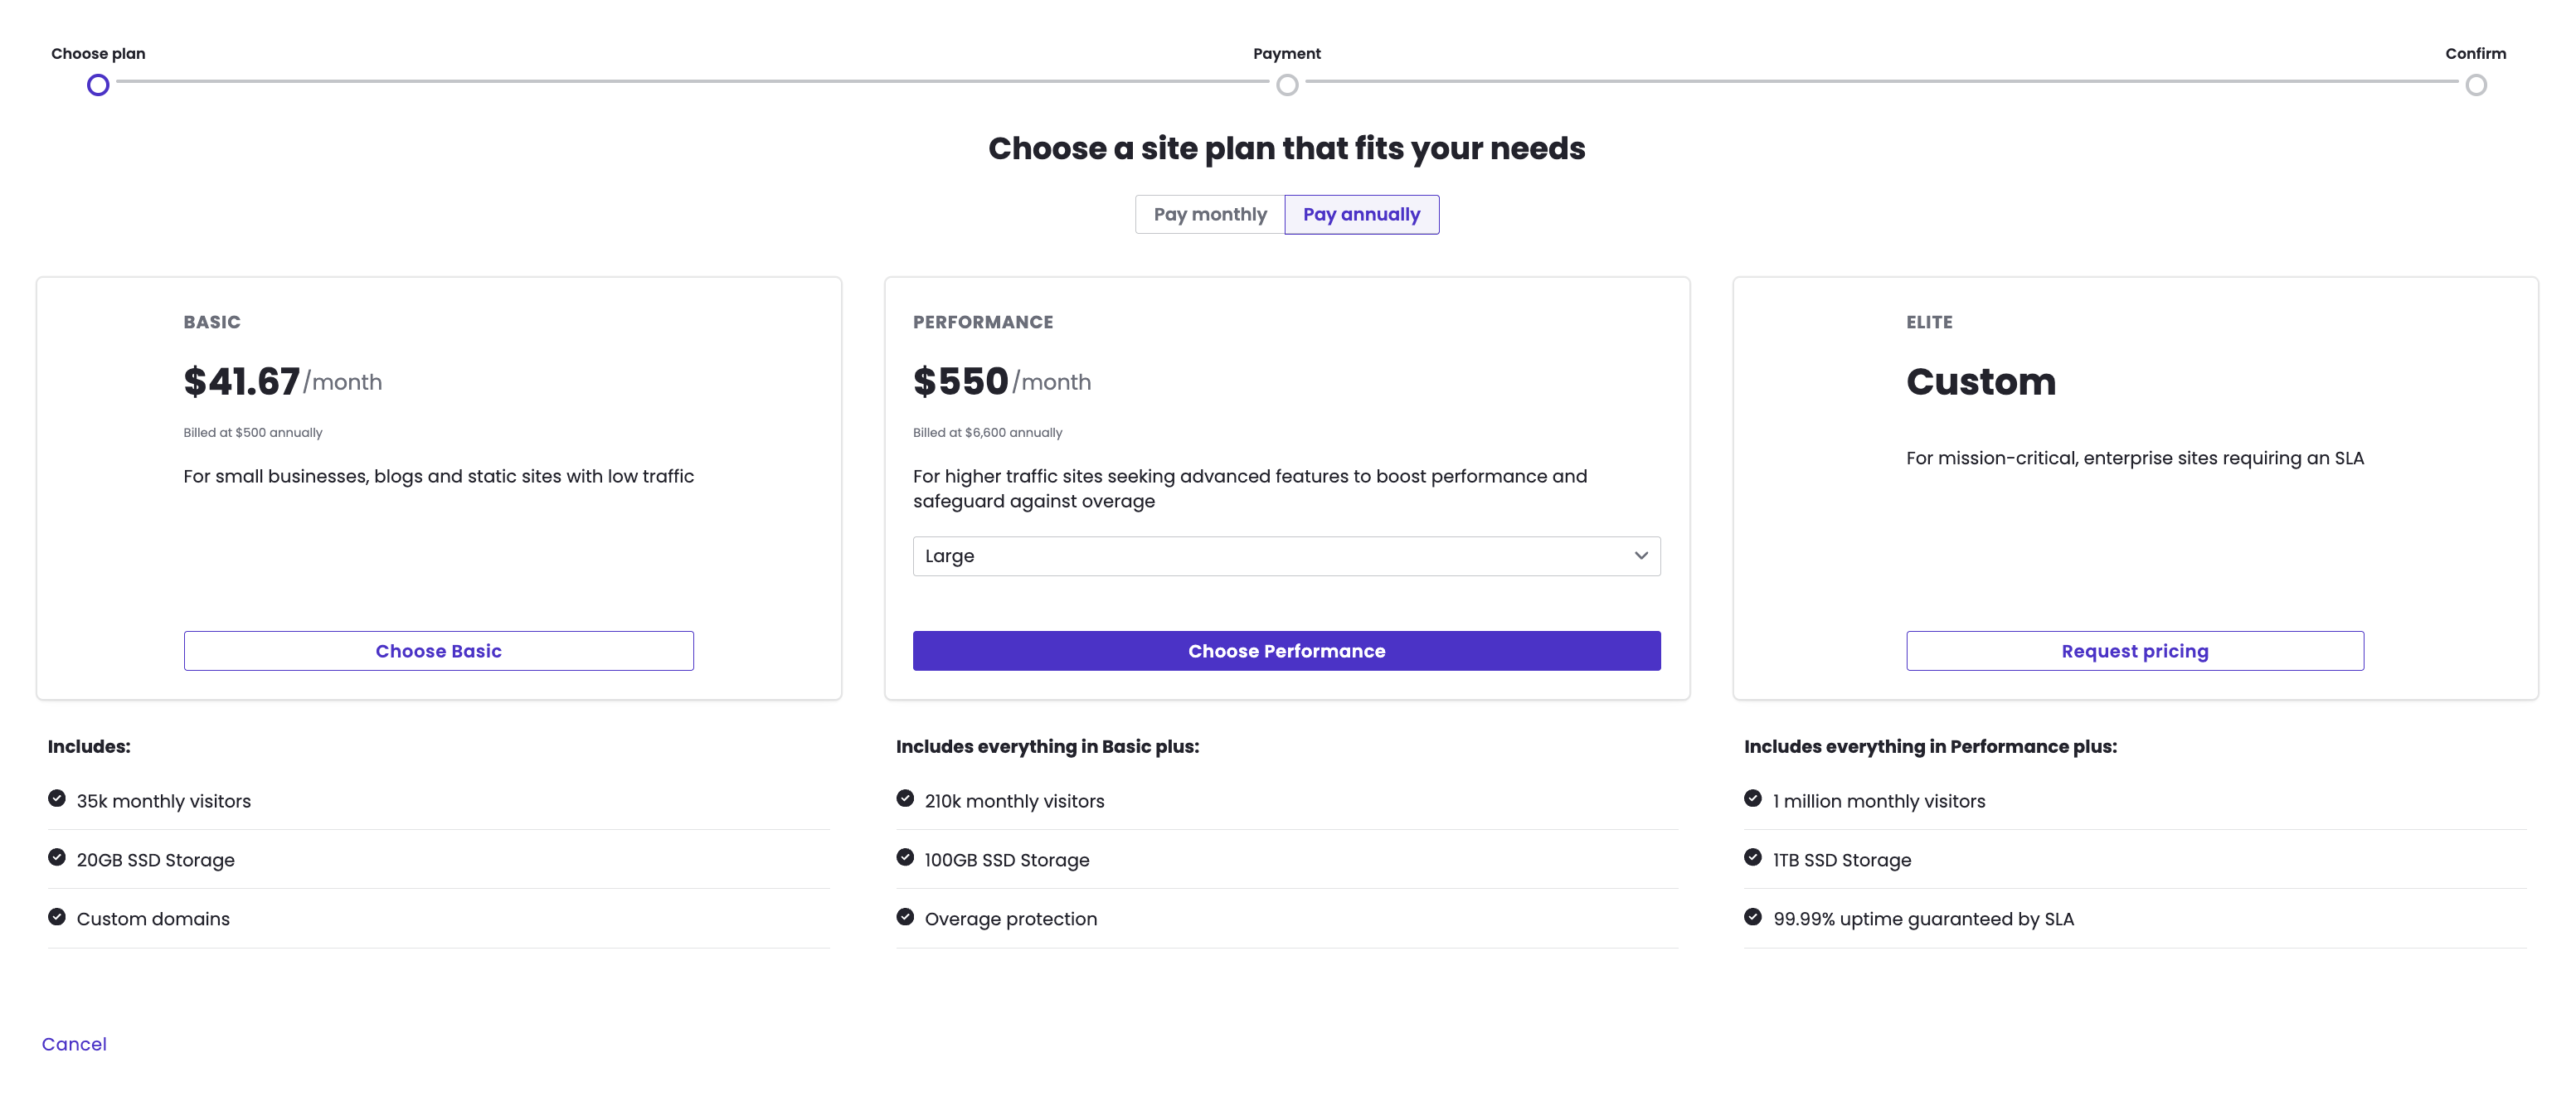
Task: Cancel the plan selection
Action: coord(74,1044)
